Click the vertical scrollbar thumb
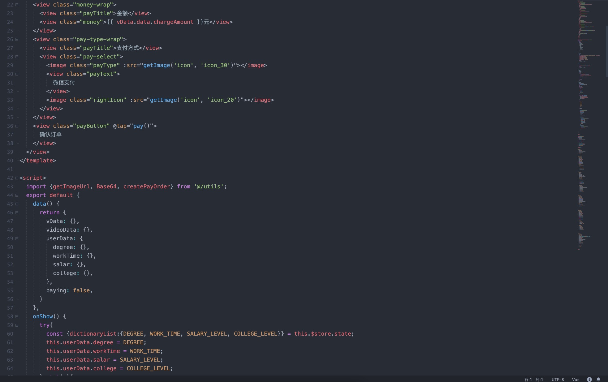Viewport: 608px width, 382px height. (606, 51)
